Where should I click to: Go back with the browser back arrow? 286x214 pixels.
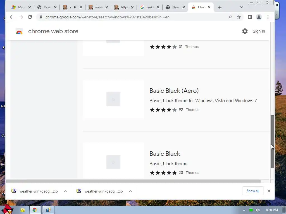pos(12,17)
